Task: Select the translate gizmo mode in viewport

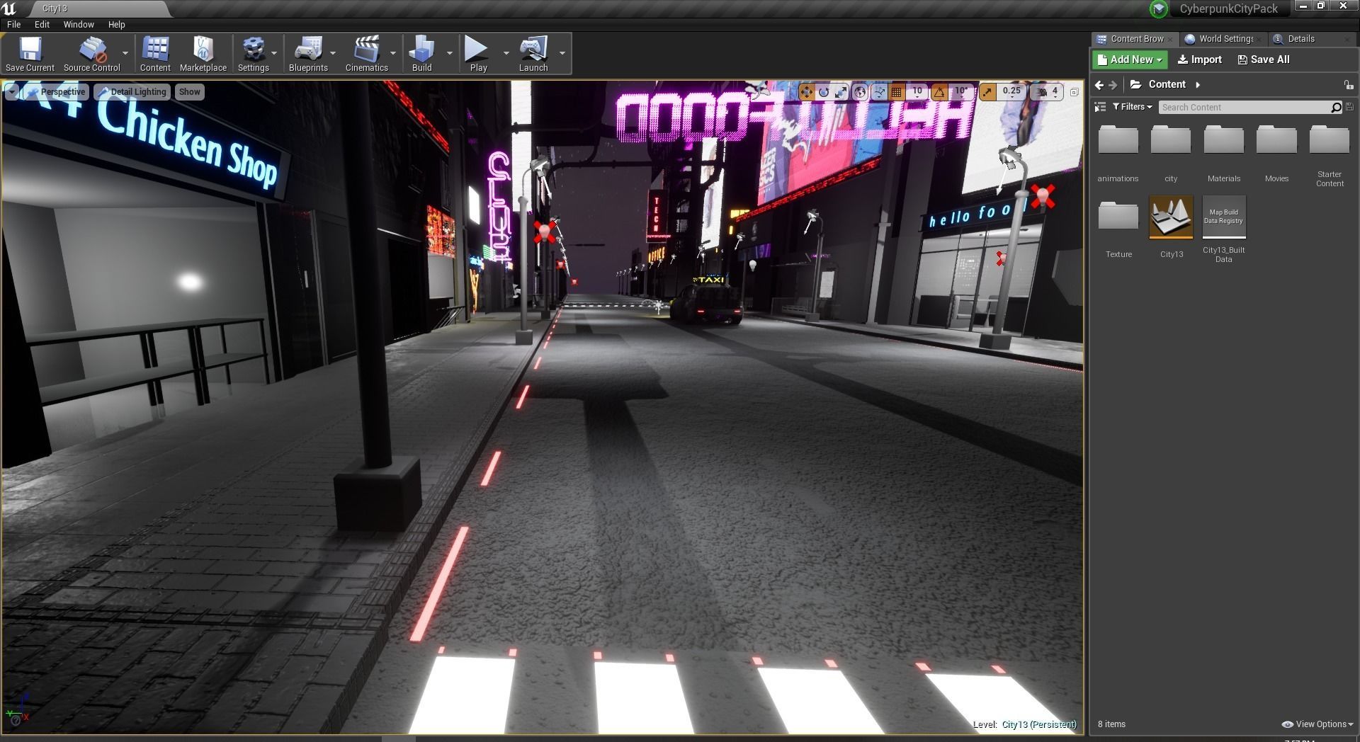Action: pos(806,92)
